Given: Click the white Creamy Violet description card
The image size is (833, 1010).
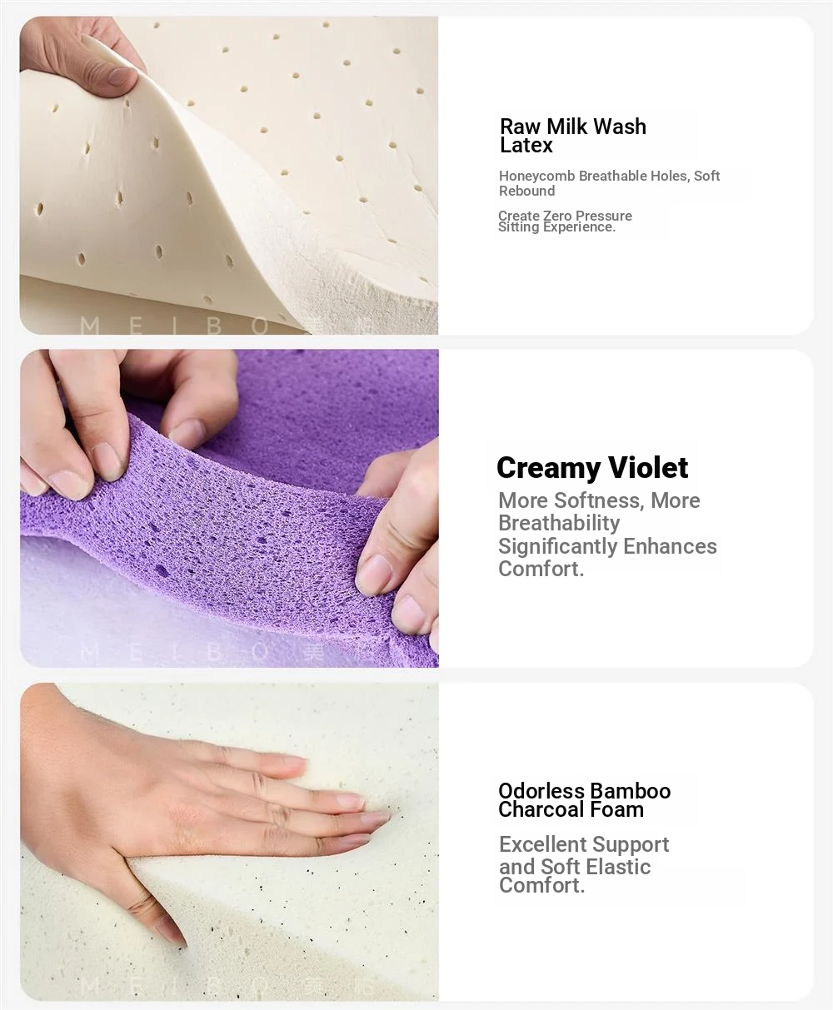Looking at the screenshot, I should click(626, 508).
